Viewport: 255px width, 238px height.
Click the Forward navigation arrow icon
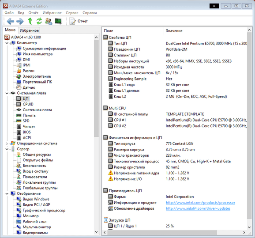point(20,21)
